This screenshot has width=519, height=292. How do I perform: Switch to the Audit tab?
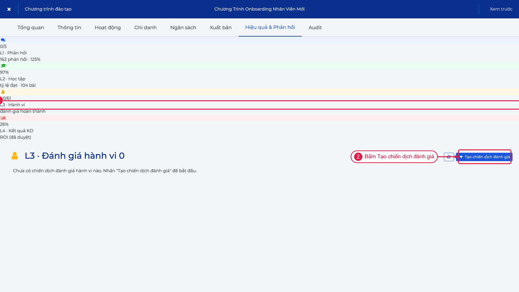[315, 28]
